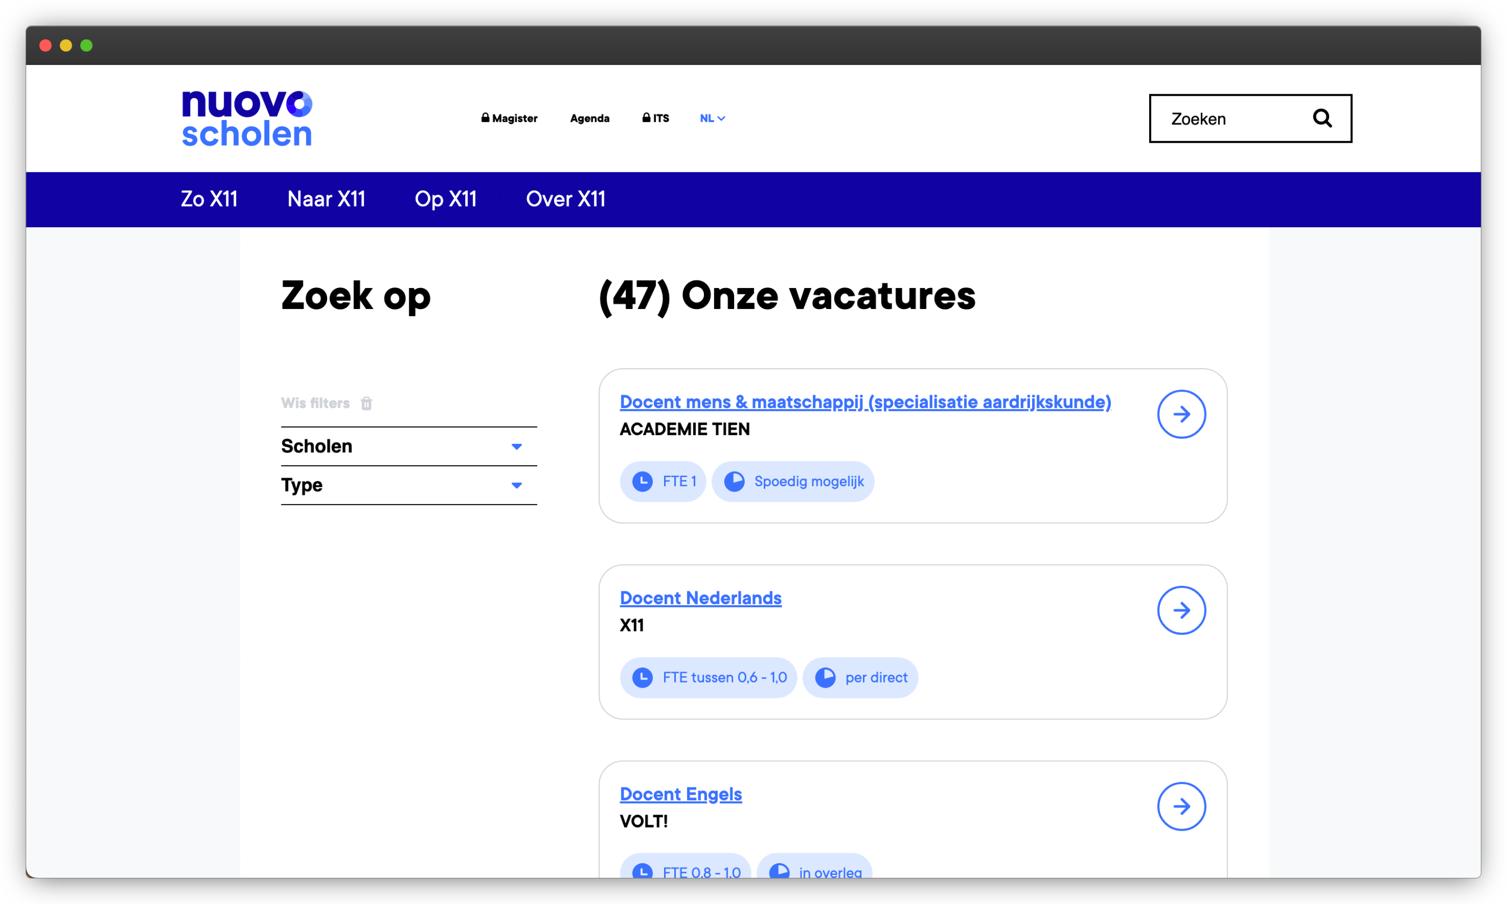Click the pie icon in Spoedig mogelijk tag
The height and width of the screenshot is (904, 1507).
(x=734, y=481)
